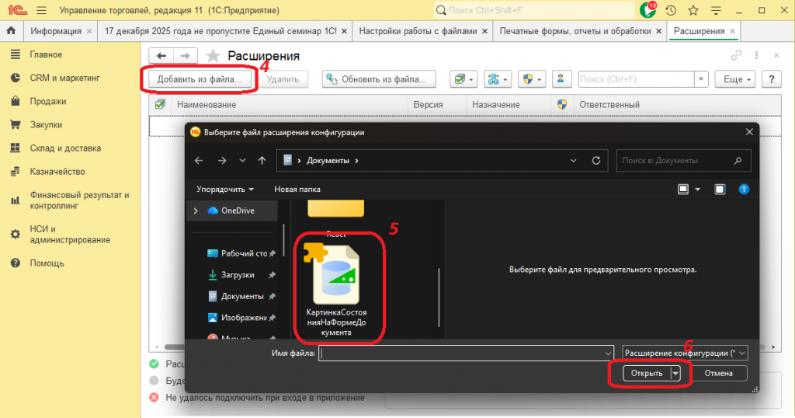Open the green icons dropdown button
The height and width of the screenshot is (418, 795).
[498, 79]
